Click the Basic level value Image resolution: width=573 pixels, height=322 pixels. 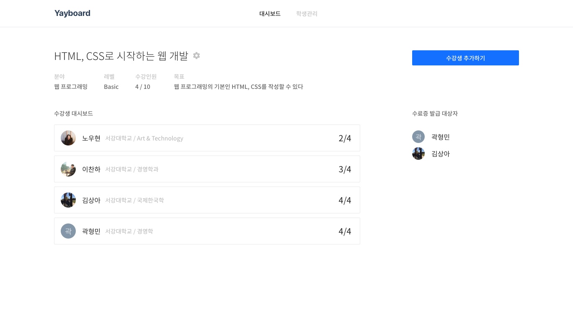click(111, 87)
